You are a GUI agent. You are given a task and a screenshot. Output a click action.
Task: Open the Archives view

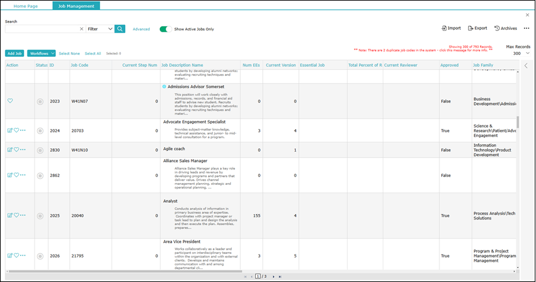tap(506, 29)
